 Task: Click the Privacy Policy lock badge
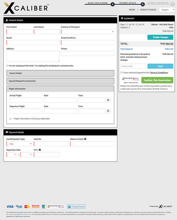(76, 206)
